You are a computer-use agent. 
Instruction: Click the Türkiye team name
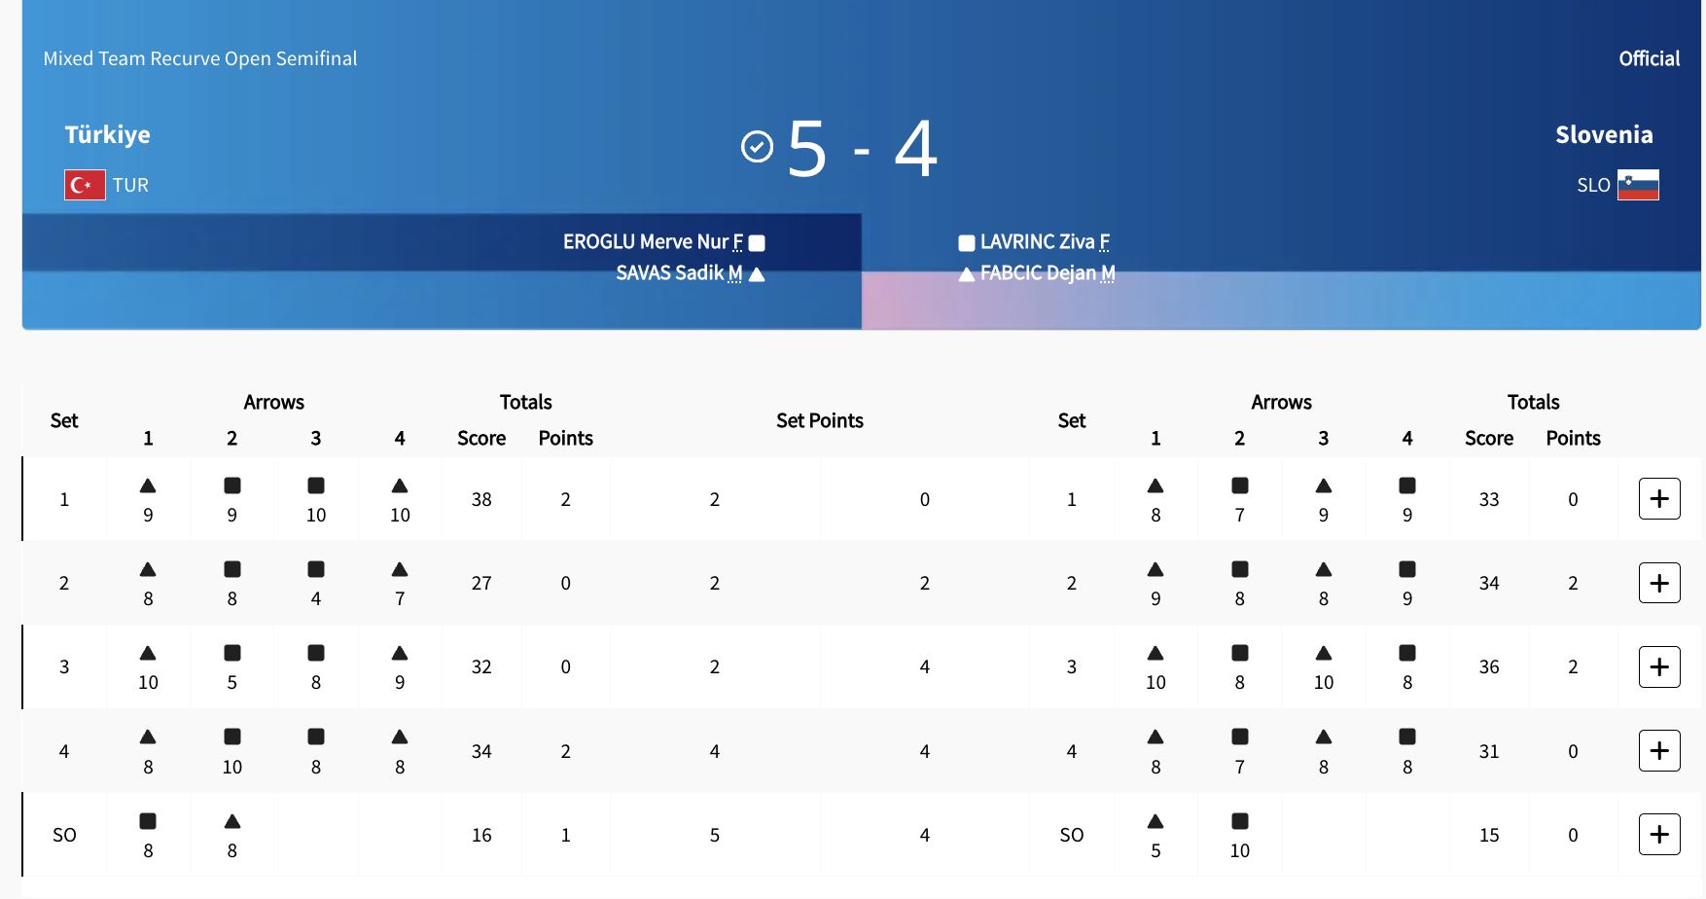[108, 134]
